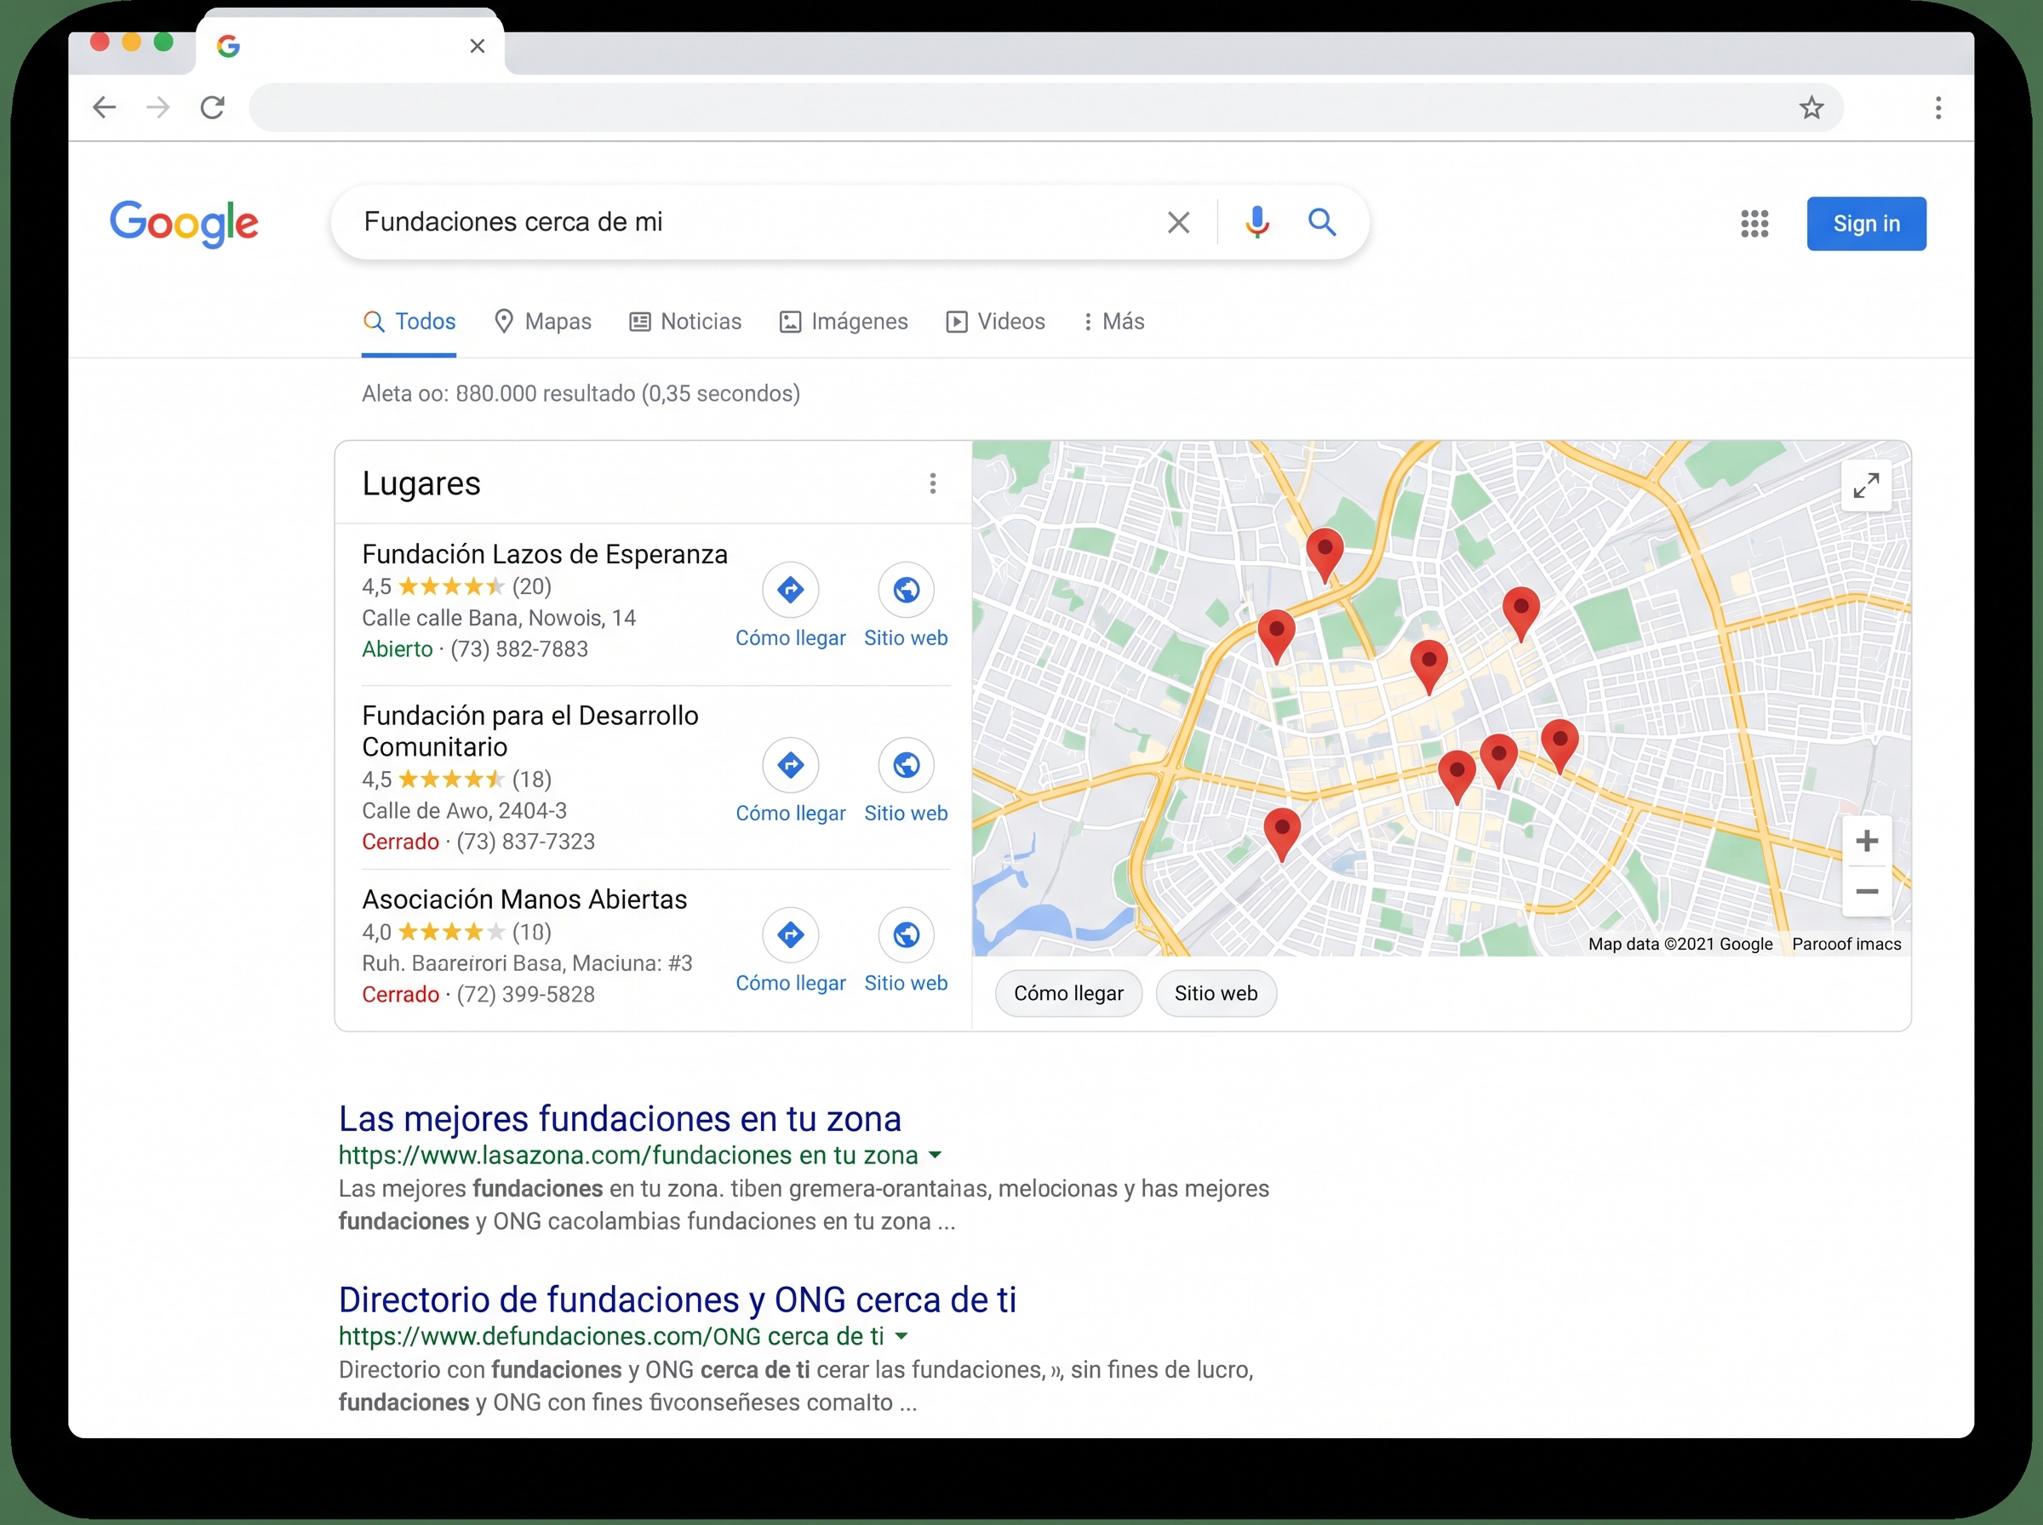Open Fundación para el Desarrollo Comunitario website
Screen dimensions: 2043x1525
pyautogui.click(x=906, y=780)
